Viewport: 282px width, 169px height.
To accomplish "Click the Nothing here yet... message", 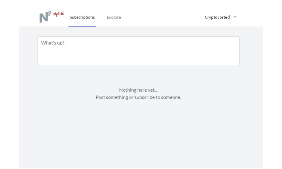I will click(x=138, y=90).
